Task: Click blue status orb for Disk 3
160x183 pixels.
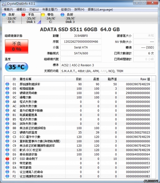Action: (62, 14)
